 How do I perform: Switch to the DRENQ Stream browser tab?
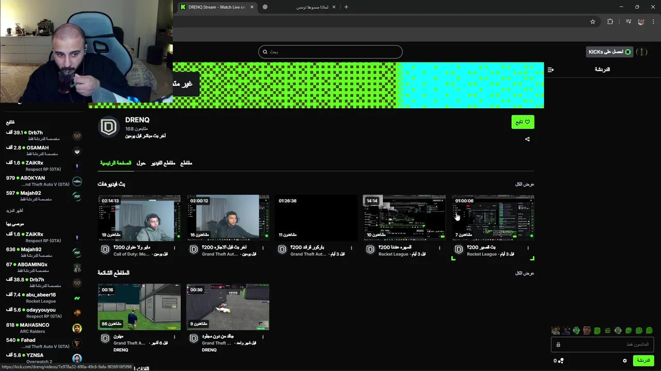click(218, 7)
